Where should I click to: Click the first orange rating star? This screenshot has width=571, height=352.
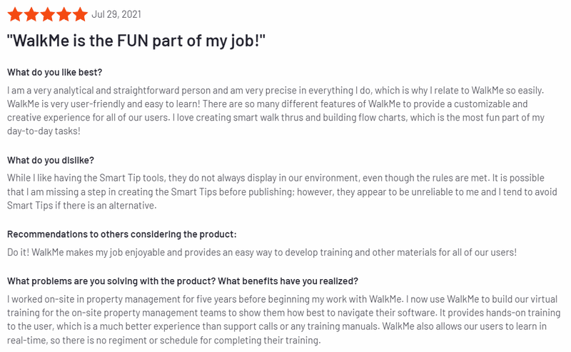coord(14,14)
